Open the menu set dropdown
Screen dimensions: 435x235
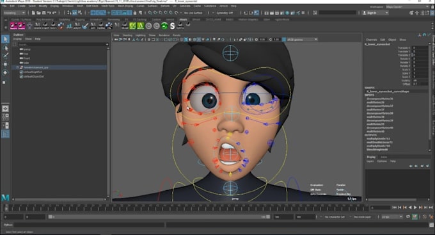(14, 13)
